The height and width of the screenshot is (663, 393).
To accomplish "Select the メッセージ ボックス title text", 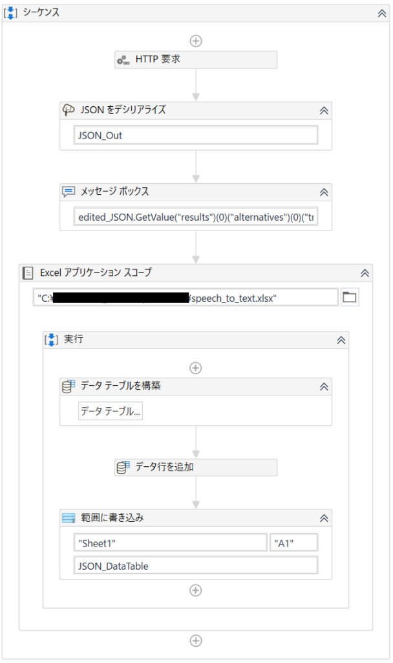I will coord(115,192).
